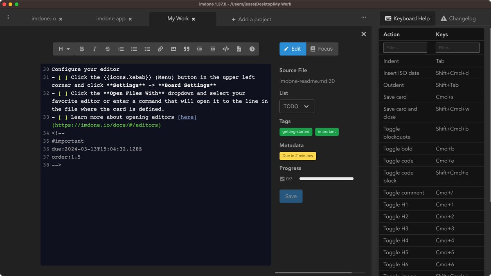Click the getting-started tag
The width and height of the screenshot is (491, 276).
click(x=296, y=132)
